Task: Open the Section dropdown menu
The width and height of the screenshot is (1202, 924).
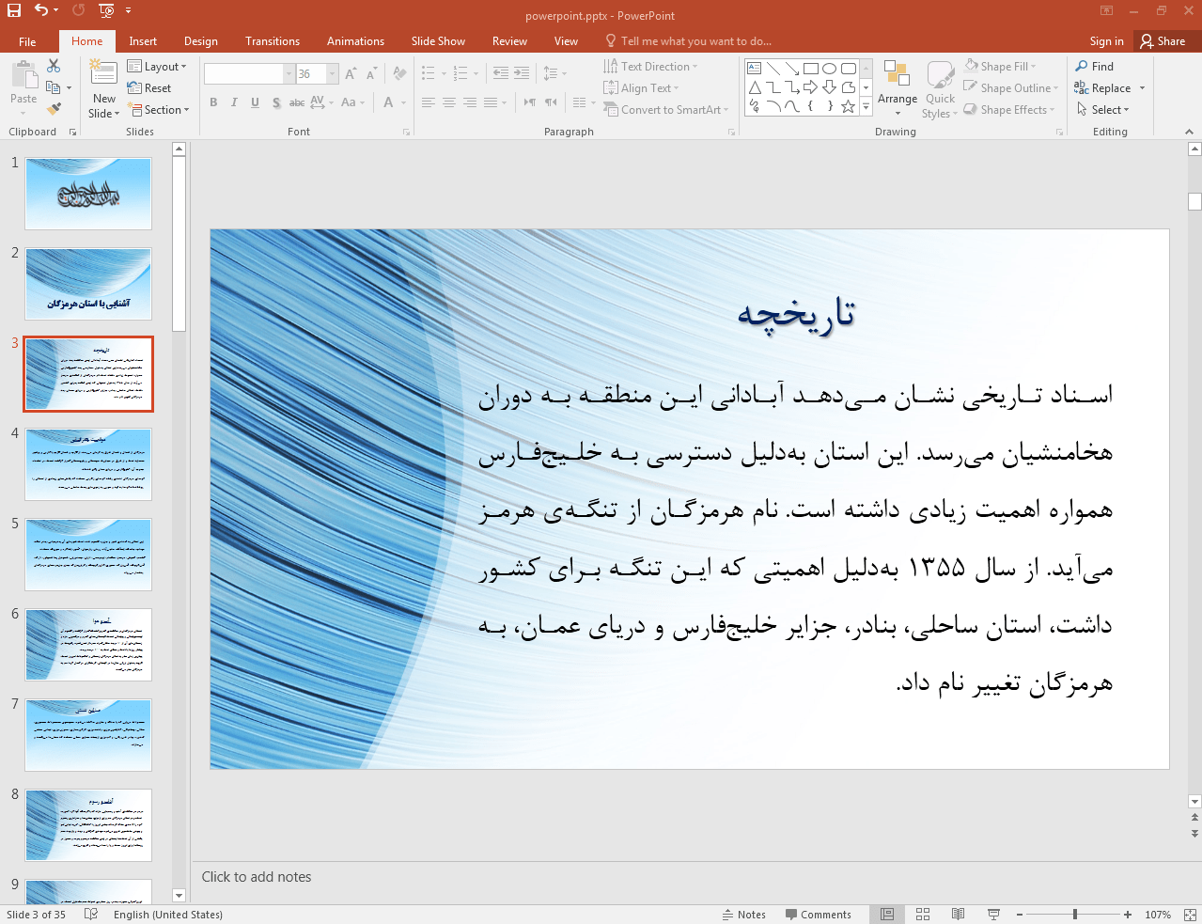Action: pyautogui.click(x=159, y=110)
